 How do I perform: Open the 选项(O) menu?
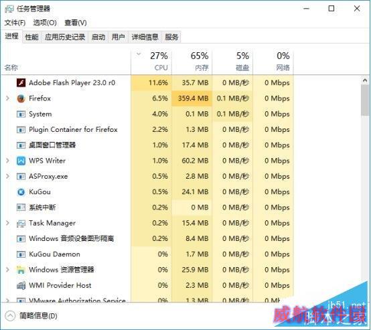coord(45,23)
